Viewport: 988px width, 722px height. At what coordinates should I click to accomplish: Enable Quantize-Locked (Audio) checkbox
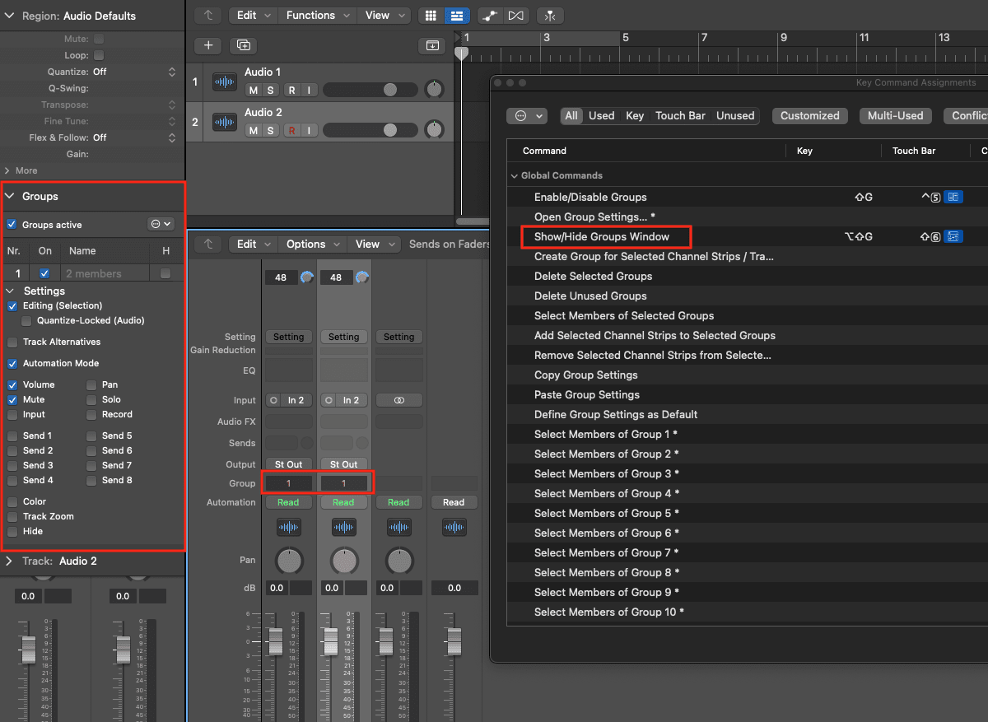tap(27, 320)
